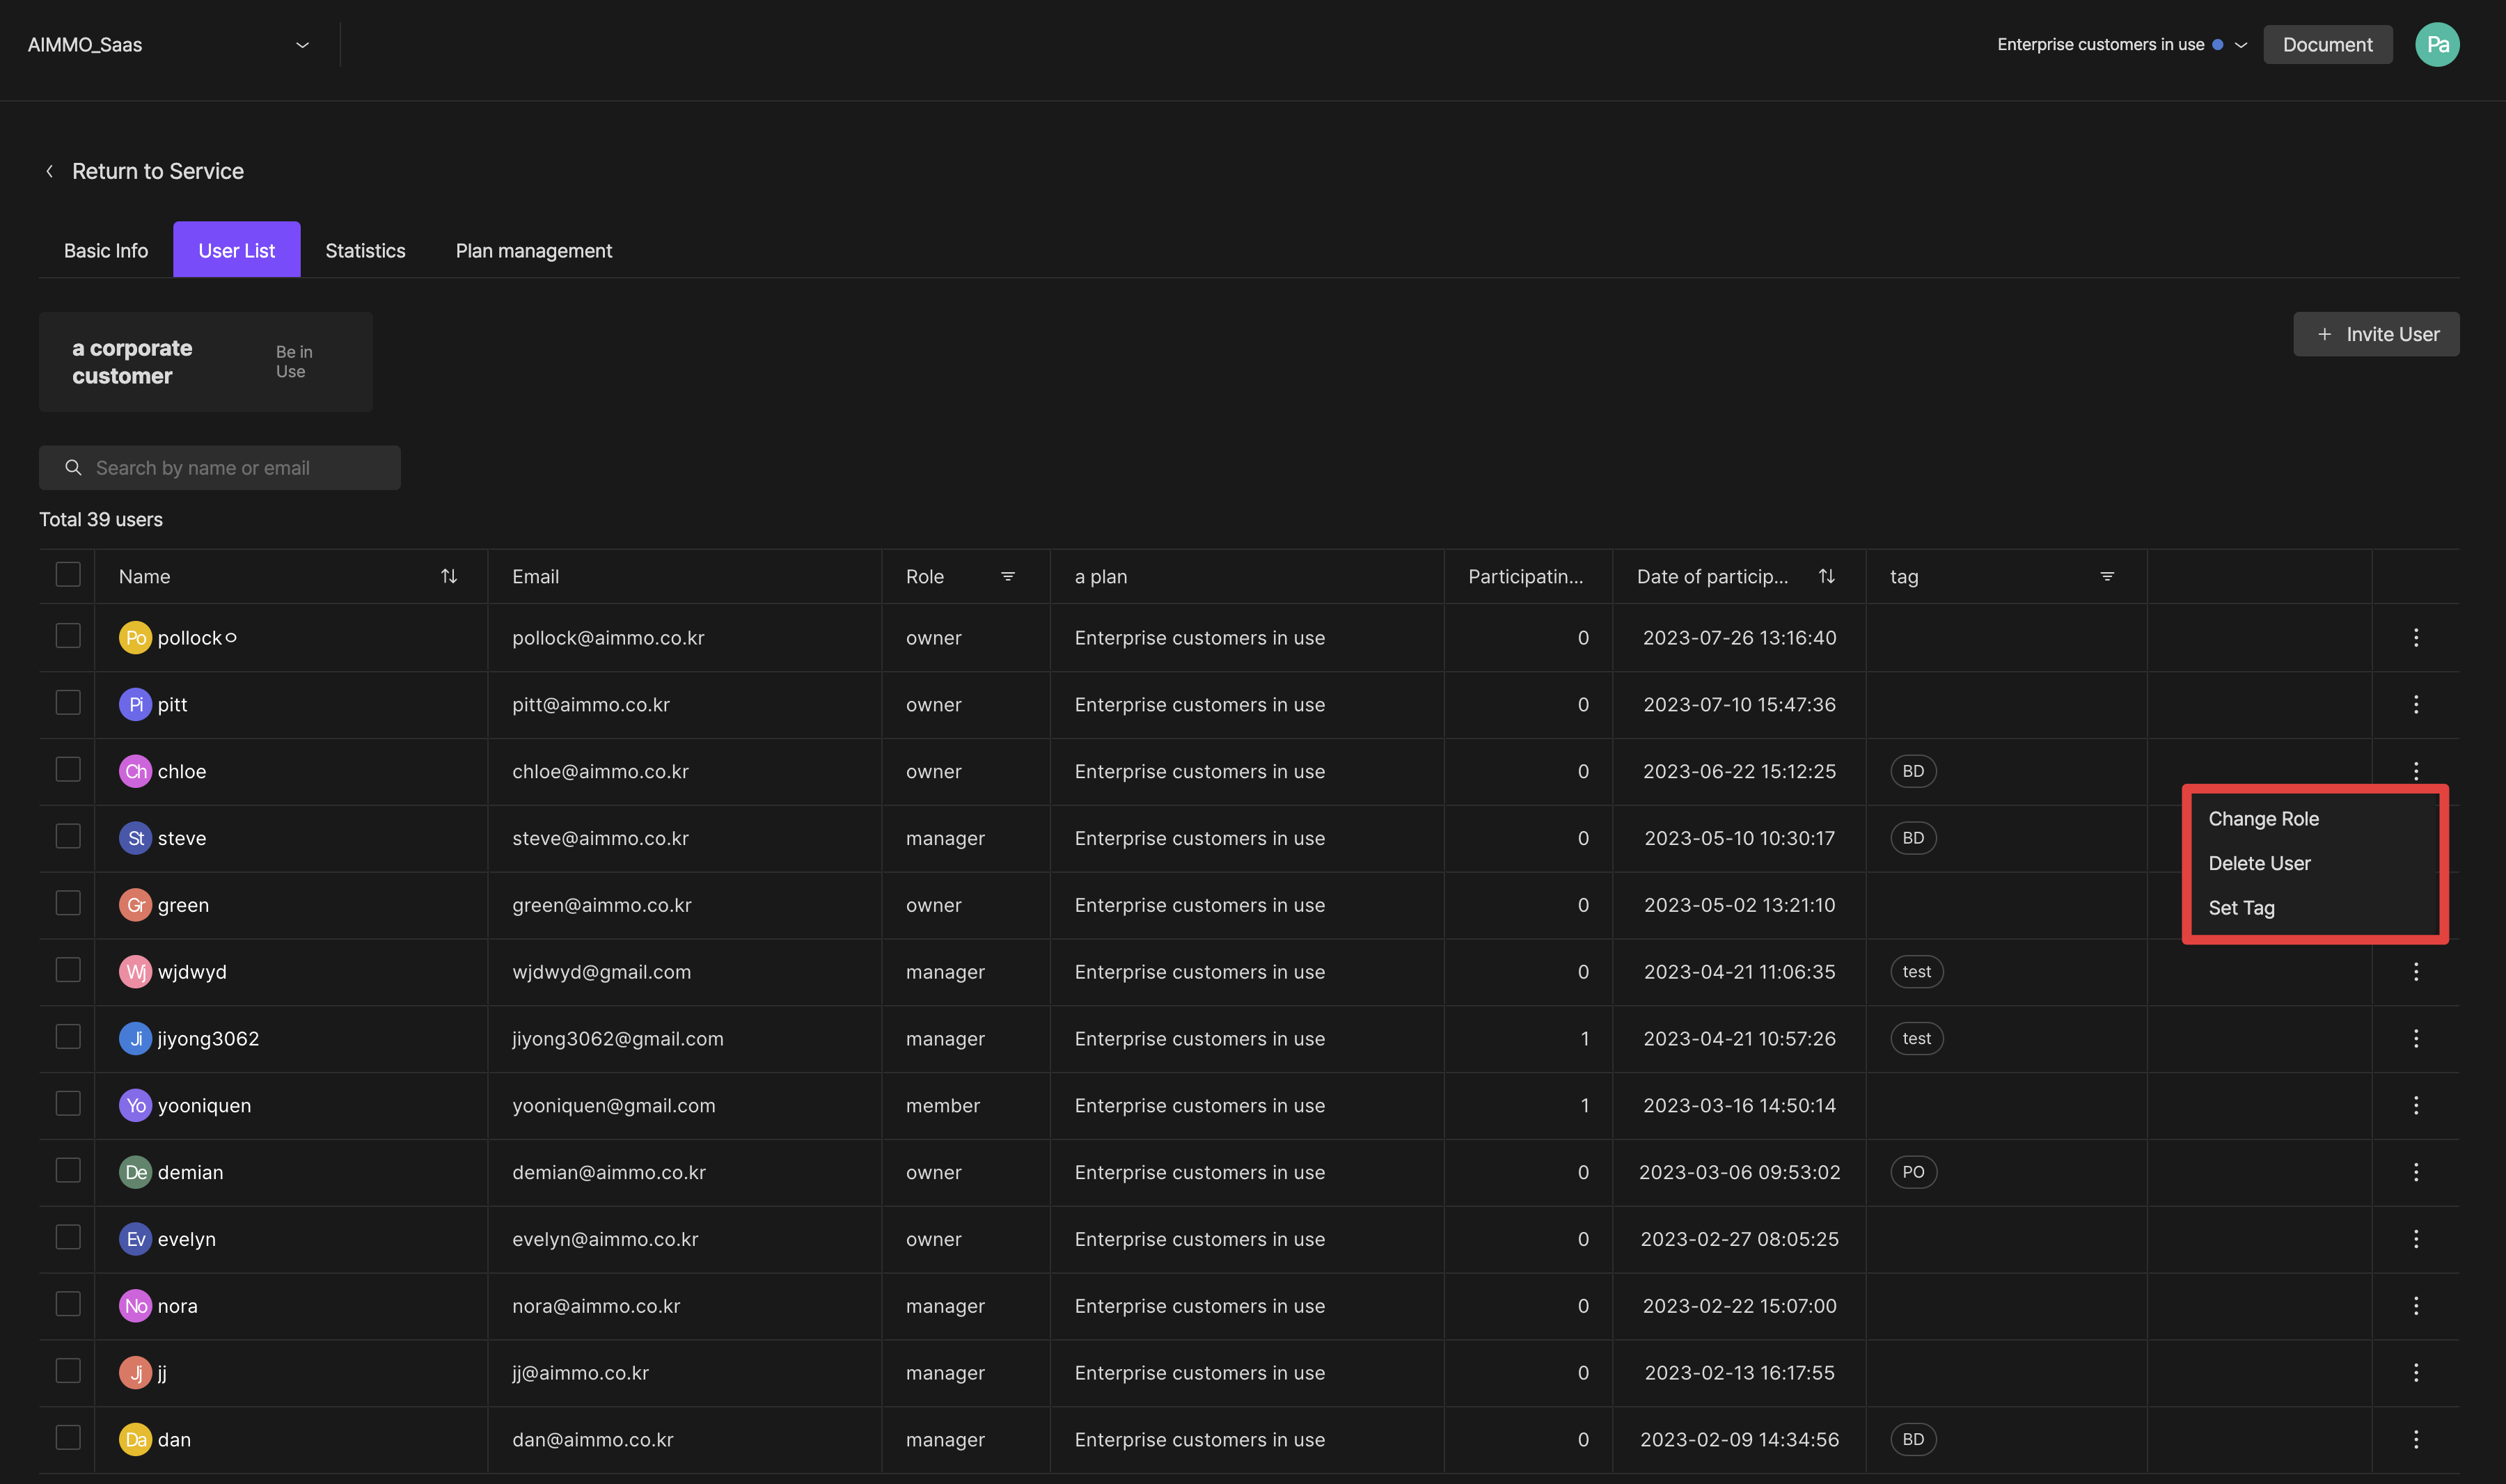The width and height of the screenshot is (2506, 1484).
Task: Expand the AIMMO_Saas workspace dropdown
Action: [302, 45]
